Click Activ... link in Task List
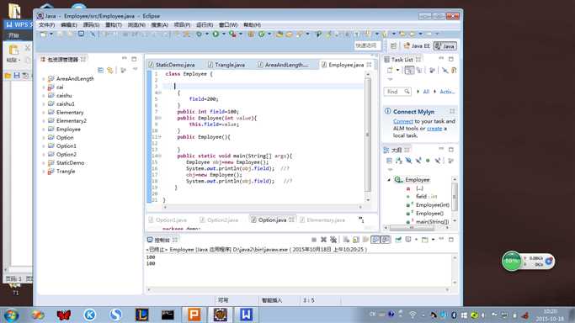 point(447,92)
